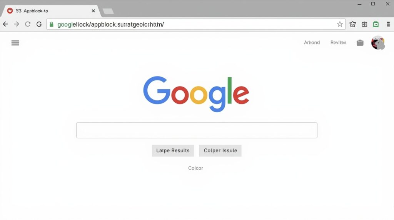Close the Appblock-to tab
This screenshot has width=394, height=220.
pyautogui.click(x=93, y=11)
